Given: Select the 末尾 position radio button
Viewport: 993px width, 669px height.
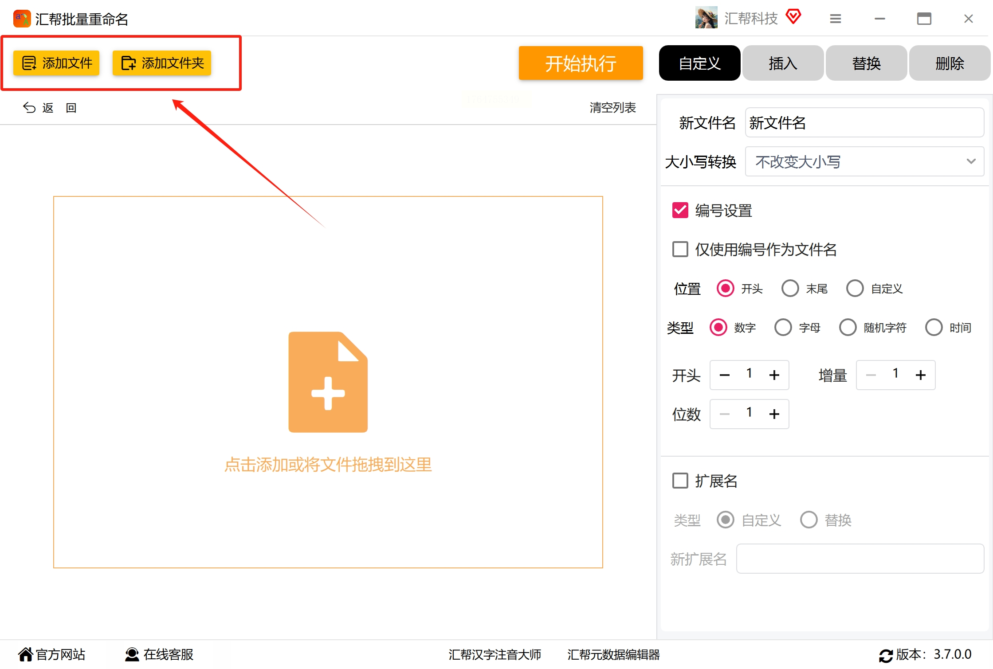Looking at the screenshot, I should click(790, 289).
